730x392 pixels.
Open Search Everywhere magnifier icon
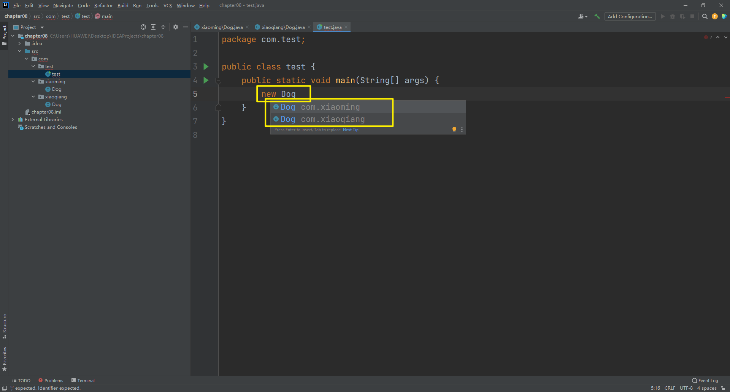[705, 16]
